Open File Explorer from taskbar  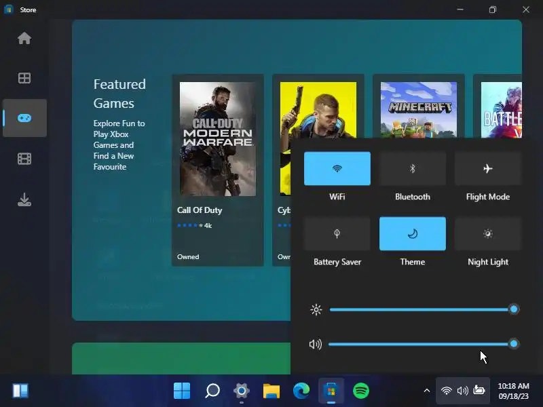point(271,391)
